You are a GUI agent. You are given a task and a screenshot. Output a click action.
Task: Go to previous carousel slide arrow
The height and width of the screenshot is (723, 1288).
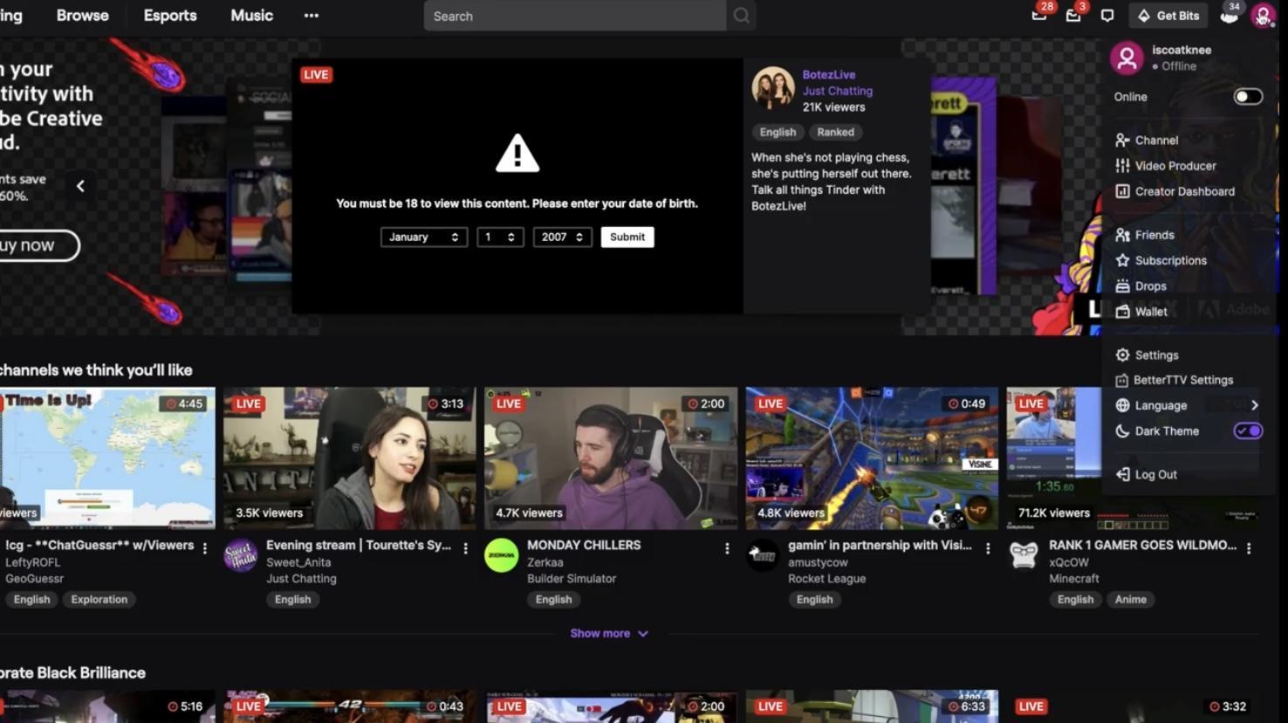click(x=80, y=186)
